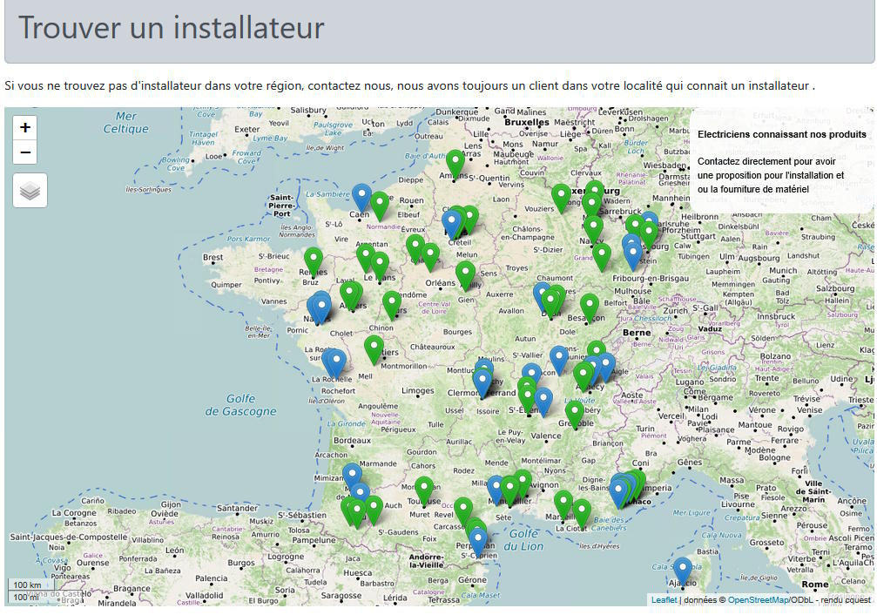The image size is (877, 615).
Task: Click the blue marker above Caen
Action: coord(362,199)
